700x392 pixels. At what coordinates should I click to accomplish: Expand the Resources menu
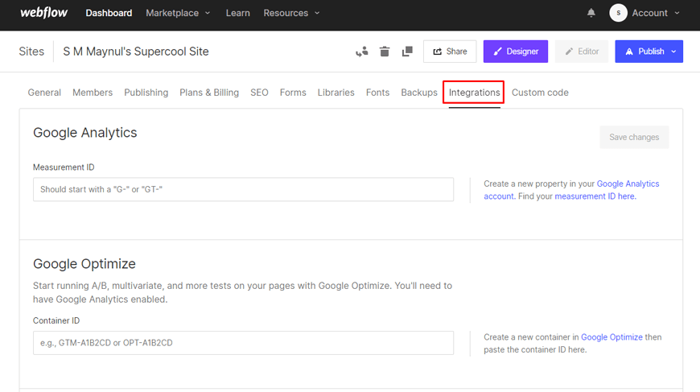[x=291, y=13]
